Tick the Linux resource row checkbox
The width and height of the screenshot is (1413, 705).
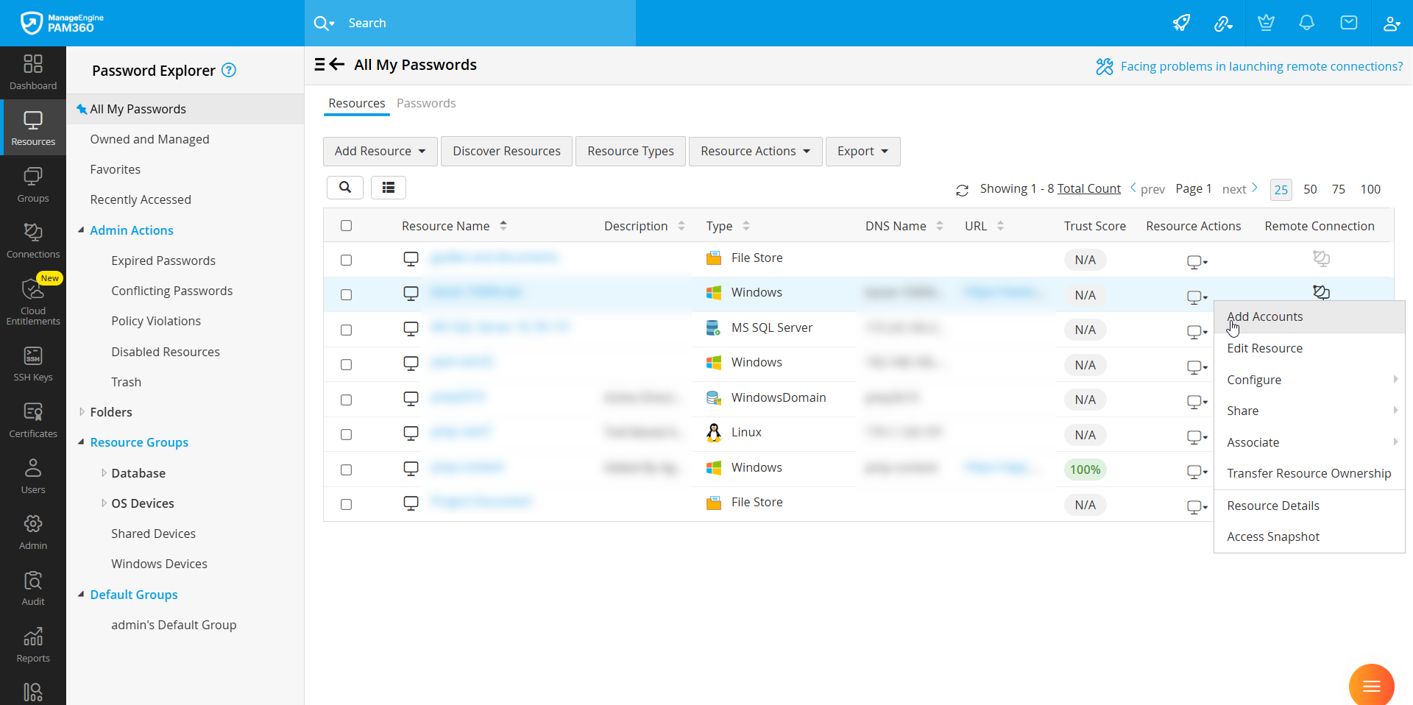347,434
